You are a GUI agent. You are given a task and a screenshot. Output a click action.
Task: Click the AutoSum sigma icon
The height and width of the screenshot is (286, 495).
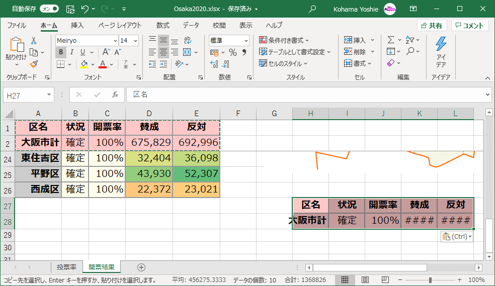pos(391,40)
